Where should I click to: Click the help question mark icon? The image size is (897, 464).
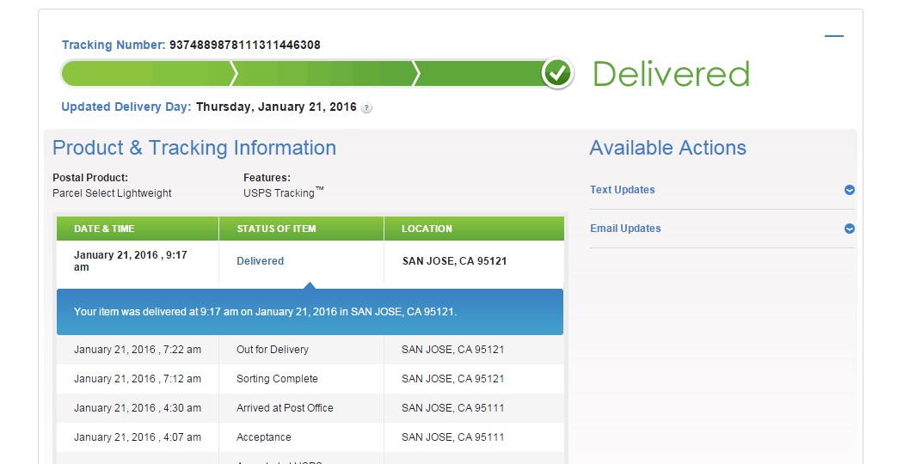[x=366, y=108]
